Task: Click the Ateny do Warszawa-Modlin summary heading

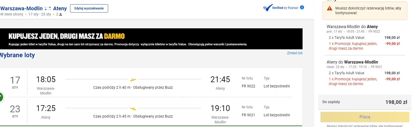Action: (352, 62)
